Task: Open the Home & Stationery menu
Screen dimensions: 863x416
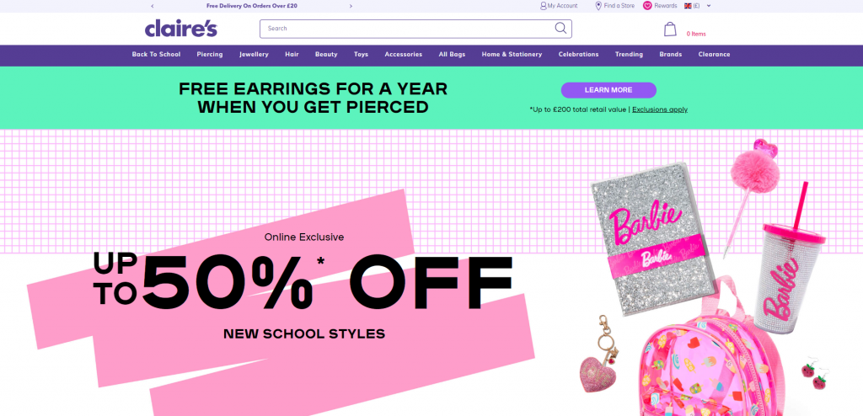Action: 512,55
